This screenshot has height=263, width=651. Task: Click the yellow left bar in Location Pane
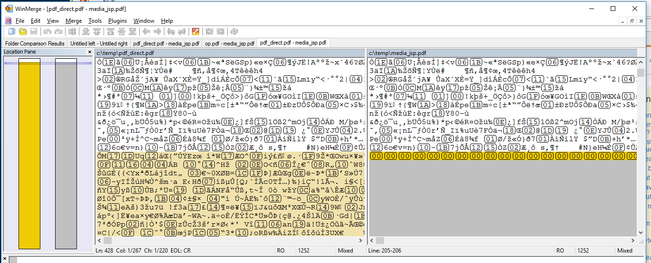point(29,153)
